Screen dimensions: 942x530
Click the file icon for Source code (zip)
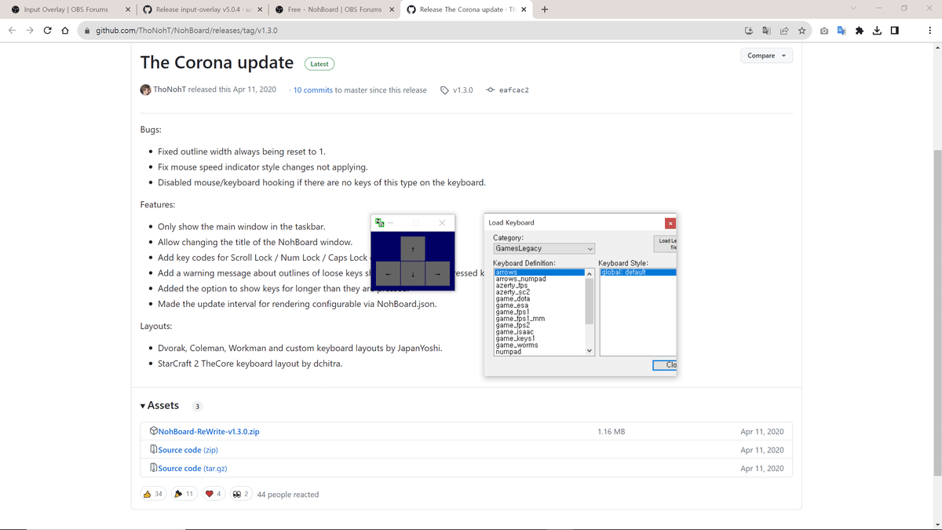pos(154,450)
